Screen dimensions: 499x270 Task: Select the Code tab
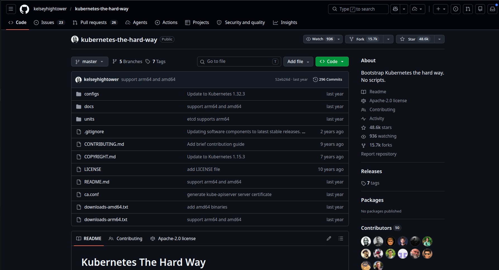click(17, 23)
